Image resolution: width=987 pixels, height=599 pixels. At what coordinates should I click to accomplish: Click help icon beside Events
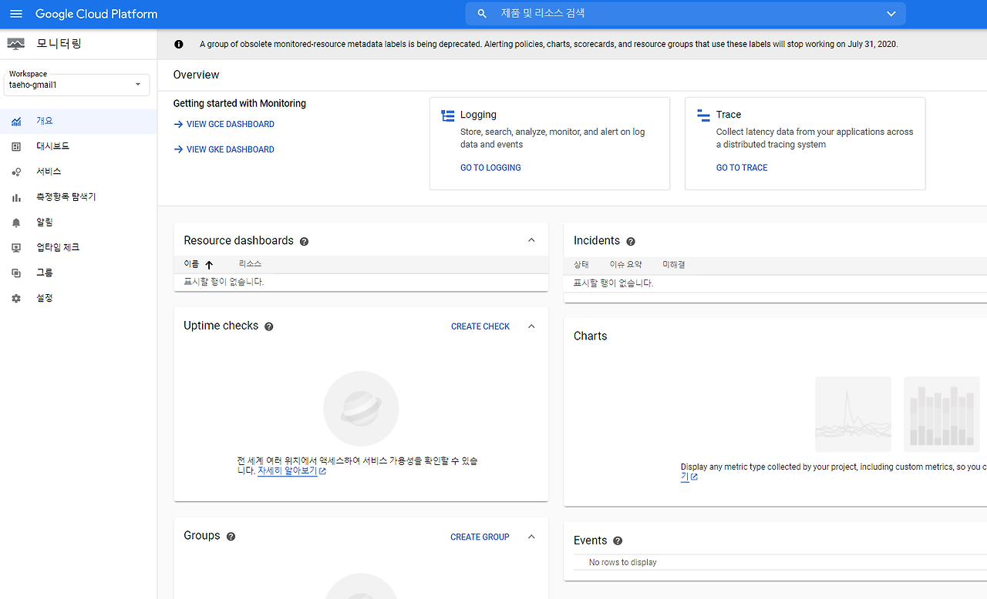[x=618, y=541]
